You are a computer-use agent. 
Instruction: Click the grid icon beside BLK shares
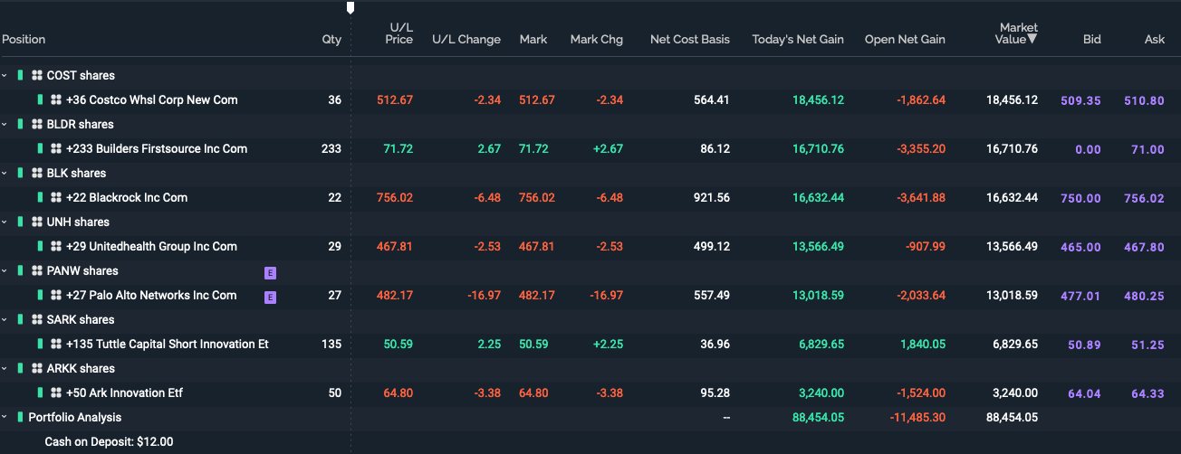37,173
